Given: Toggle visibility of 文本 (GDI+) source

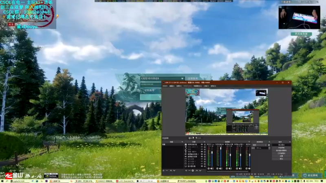Looking at the screenshot, I should click(x=202, y=152).
